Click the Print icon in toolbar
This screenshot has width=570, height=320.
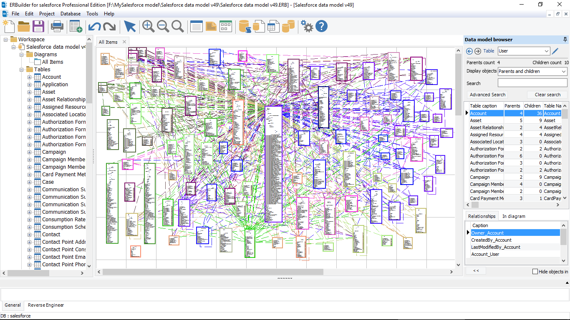[57, 26]
